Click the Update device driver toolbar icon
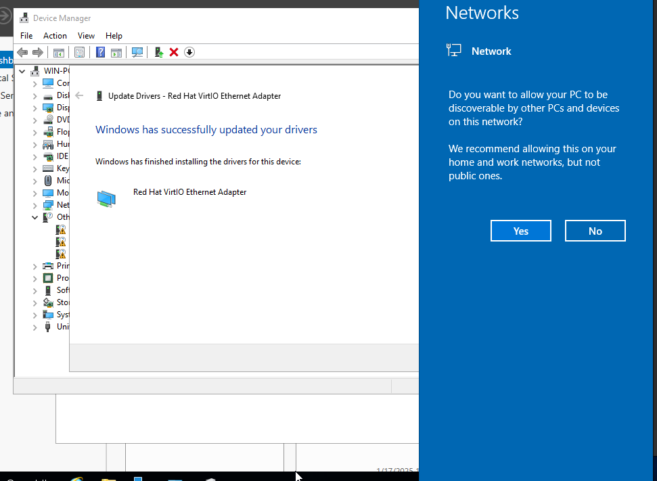This screenshot has width=657, height=481. tap(159, 52)
